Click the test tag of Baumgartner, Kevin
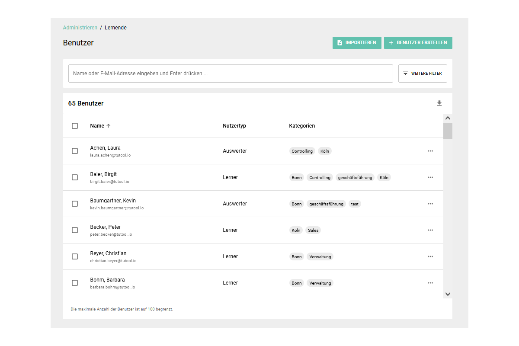 coord(355,204)
